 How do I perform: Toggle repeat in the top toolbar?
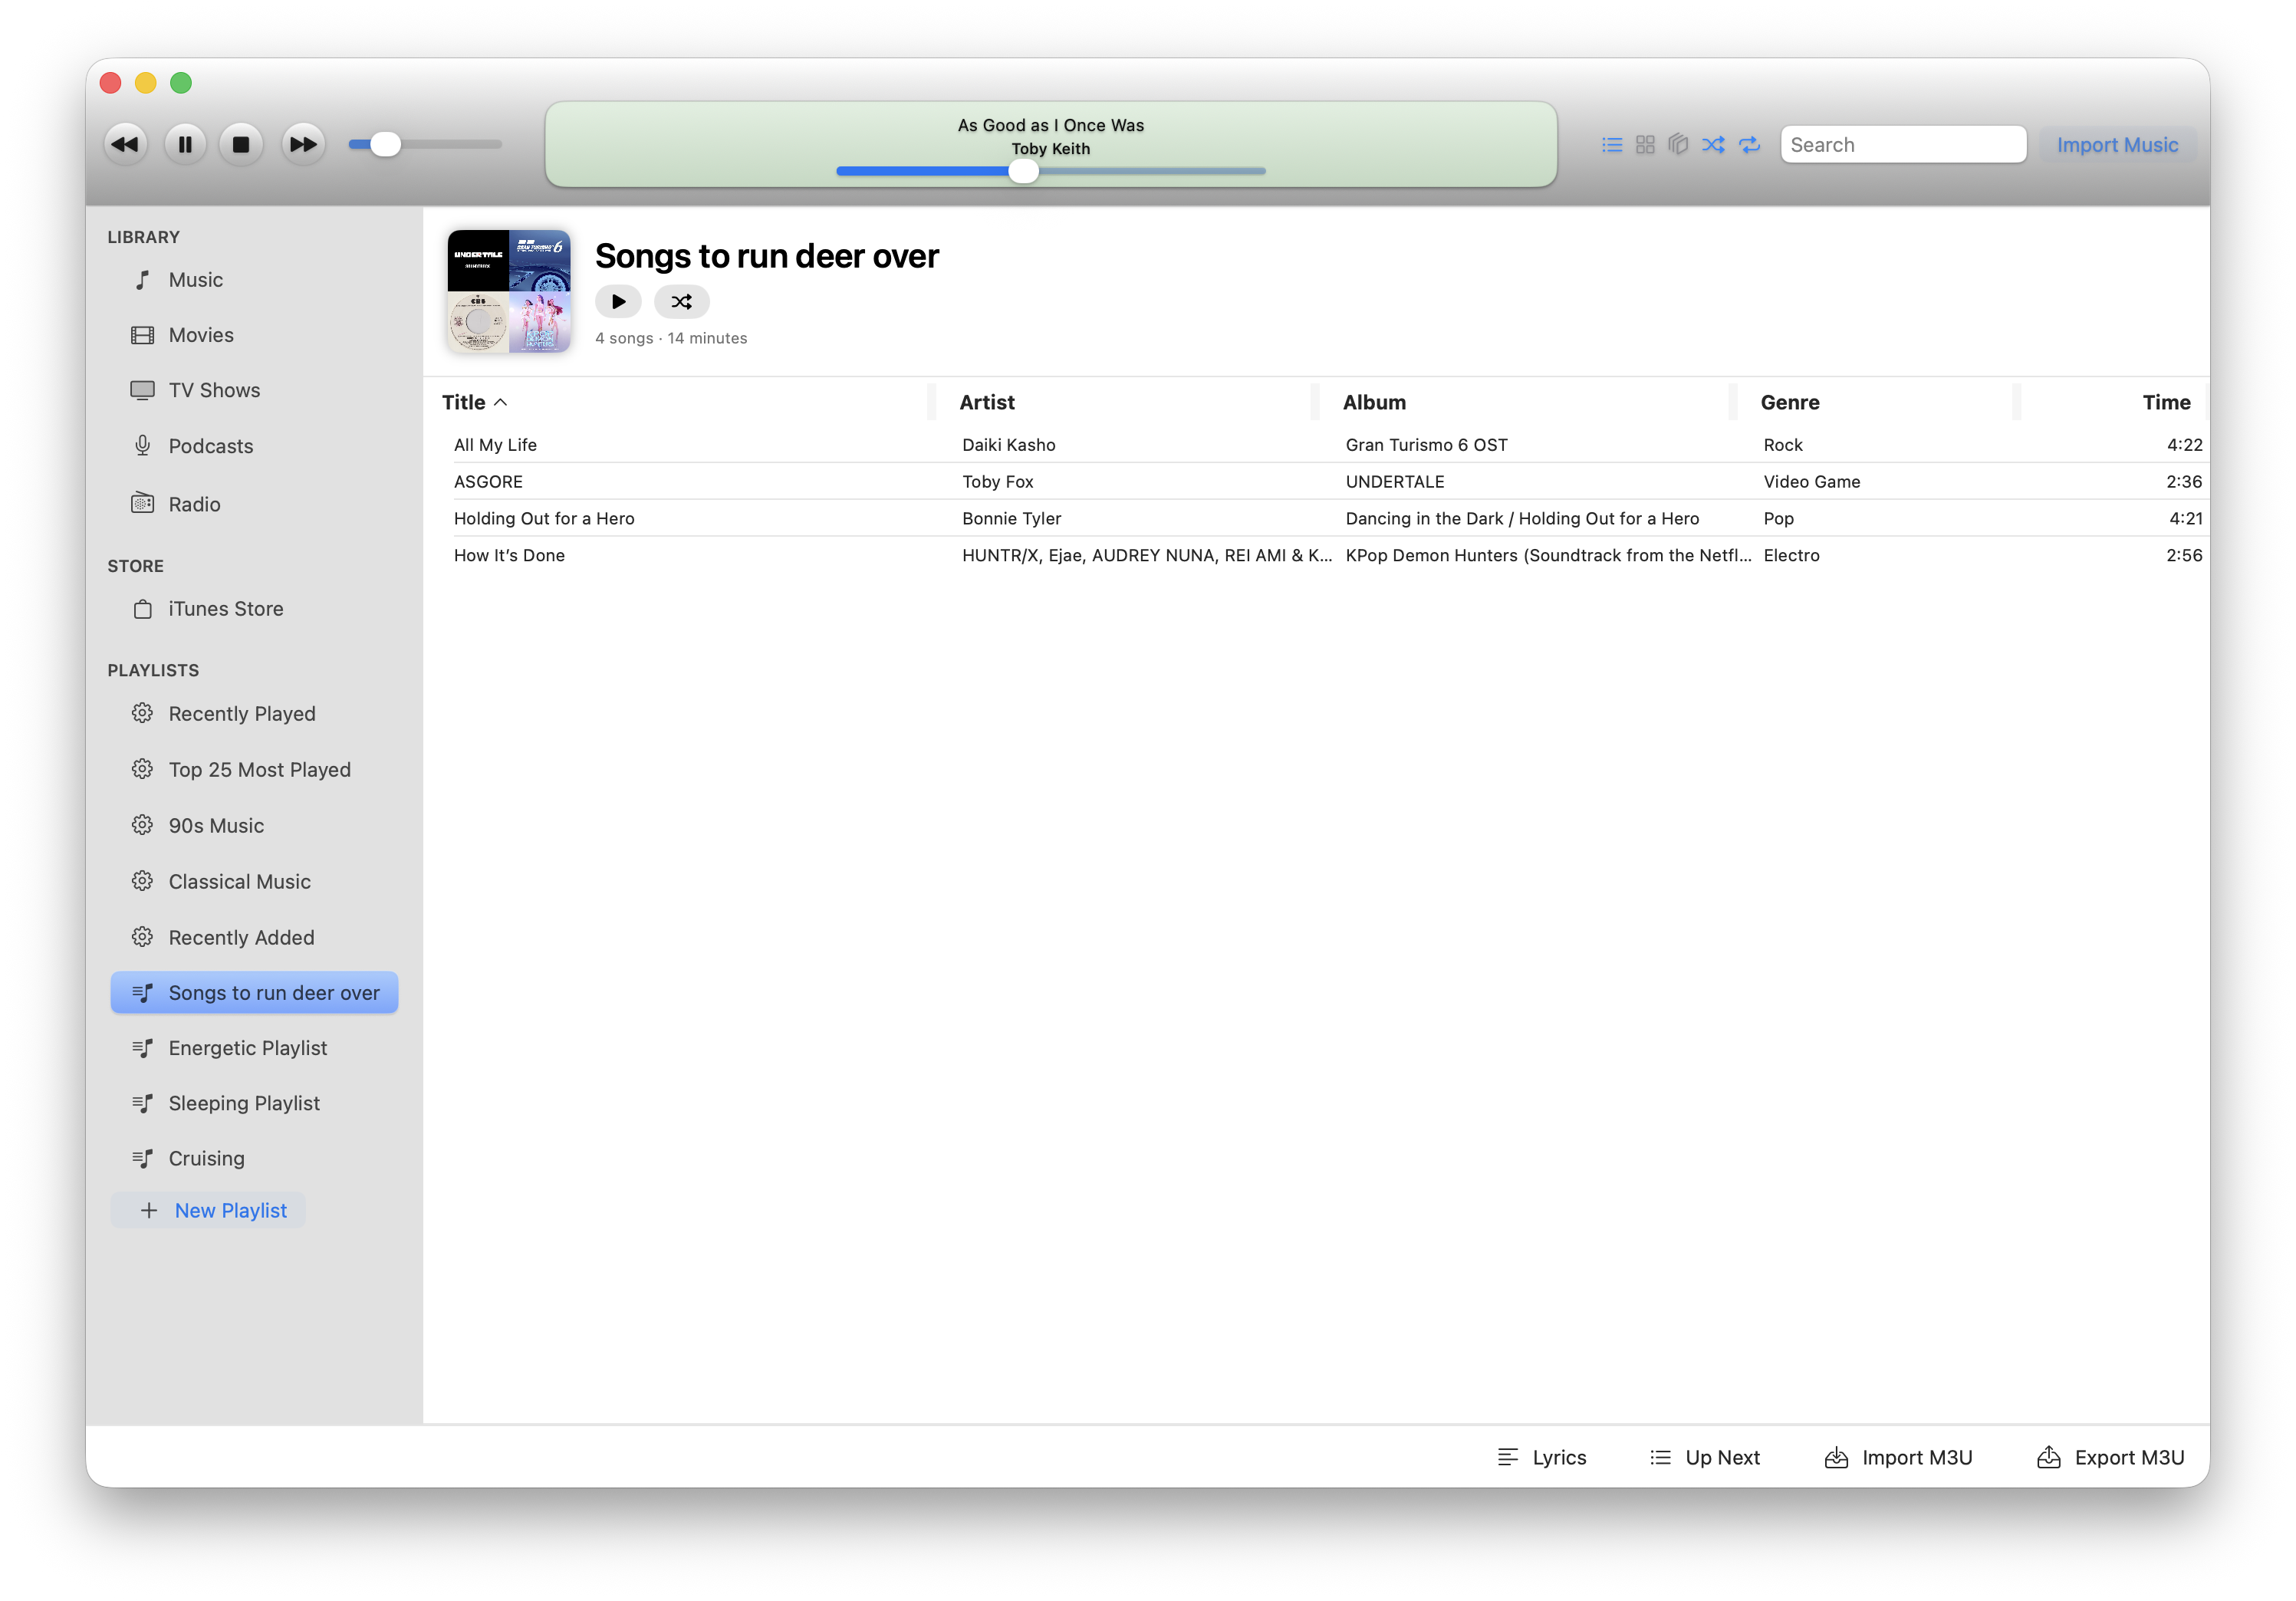coord(1750,145)
